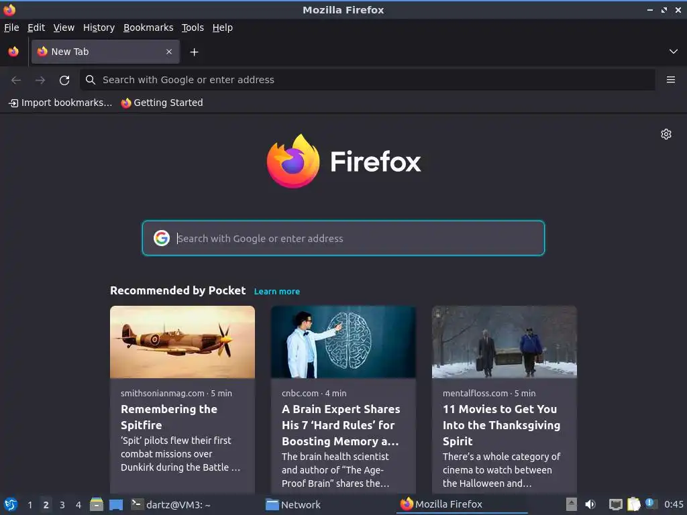
Task: Go forward with the forward arrow
Action: pos(40,80)
